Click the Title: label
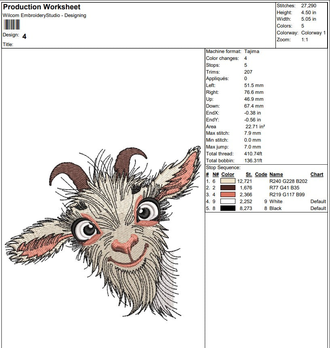Image resolution: width=330 pixels, height=348 pixels. 8,45
